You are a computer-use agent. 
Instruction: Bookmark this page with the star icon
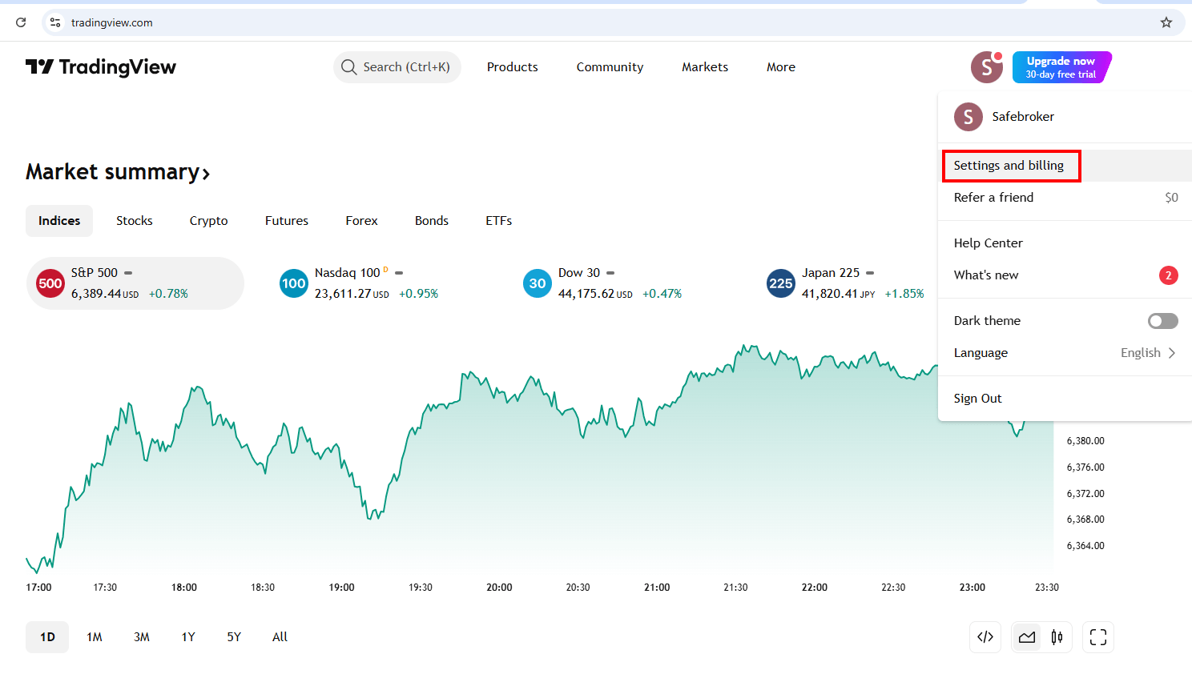coord(1166,22)
